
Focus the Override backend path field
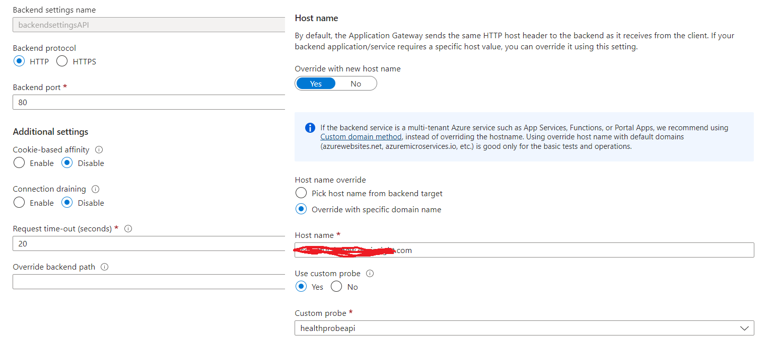pyautogui.click(x=149, y=282)
